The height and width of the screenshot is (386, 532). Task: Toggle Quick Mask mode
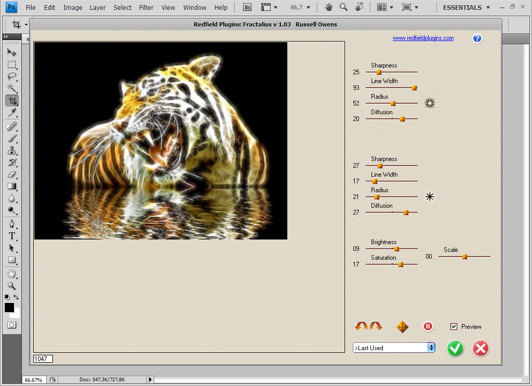(x=11, y=325)
